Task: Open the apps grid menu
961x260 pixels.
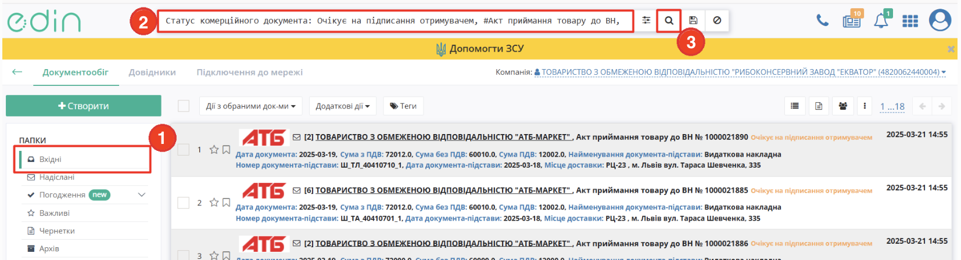Action: pos(910,21)
